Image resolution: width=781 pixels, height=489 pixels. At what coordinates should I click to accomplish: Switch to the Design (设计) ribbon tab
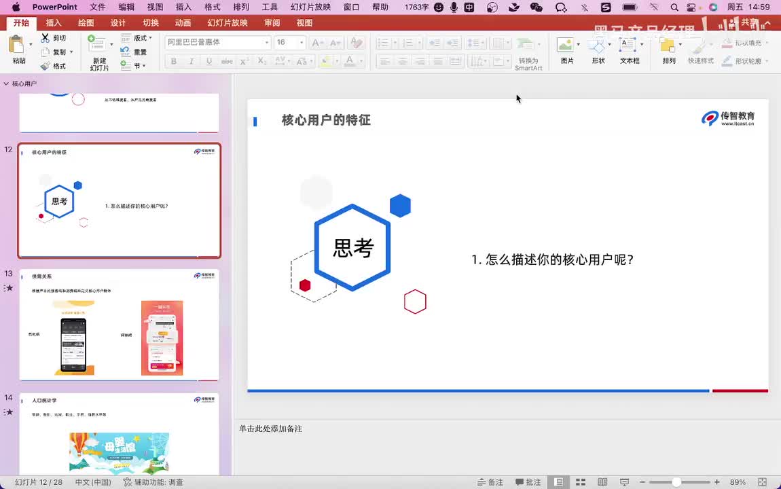pos(118,23)
